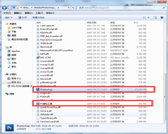
Task: Select the Photoshop application icon
Action: click(38, 89)
